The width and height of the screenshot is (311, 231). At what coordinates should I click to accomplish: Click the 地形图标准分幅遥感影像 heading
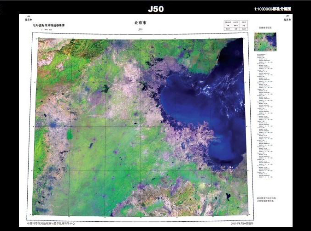(x=48, y=25)
